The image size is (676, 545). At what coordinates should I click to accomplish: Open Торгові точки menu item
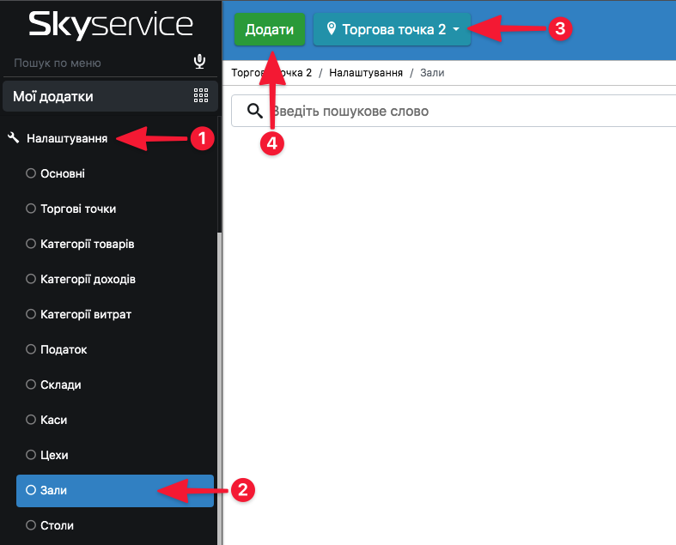pos(78,209)
